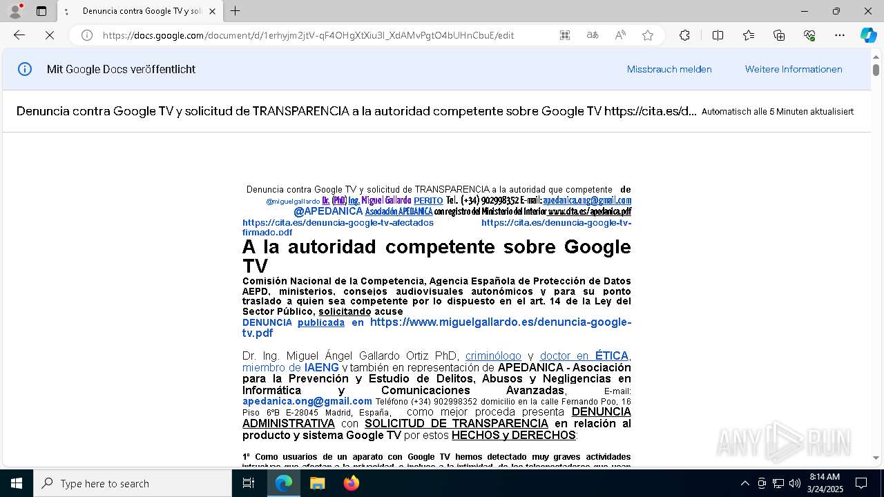Open the Copilot sidebar icon

[868, 35]
